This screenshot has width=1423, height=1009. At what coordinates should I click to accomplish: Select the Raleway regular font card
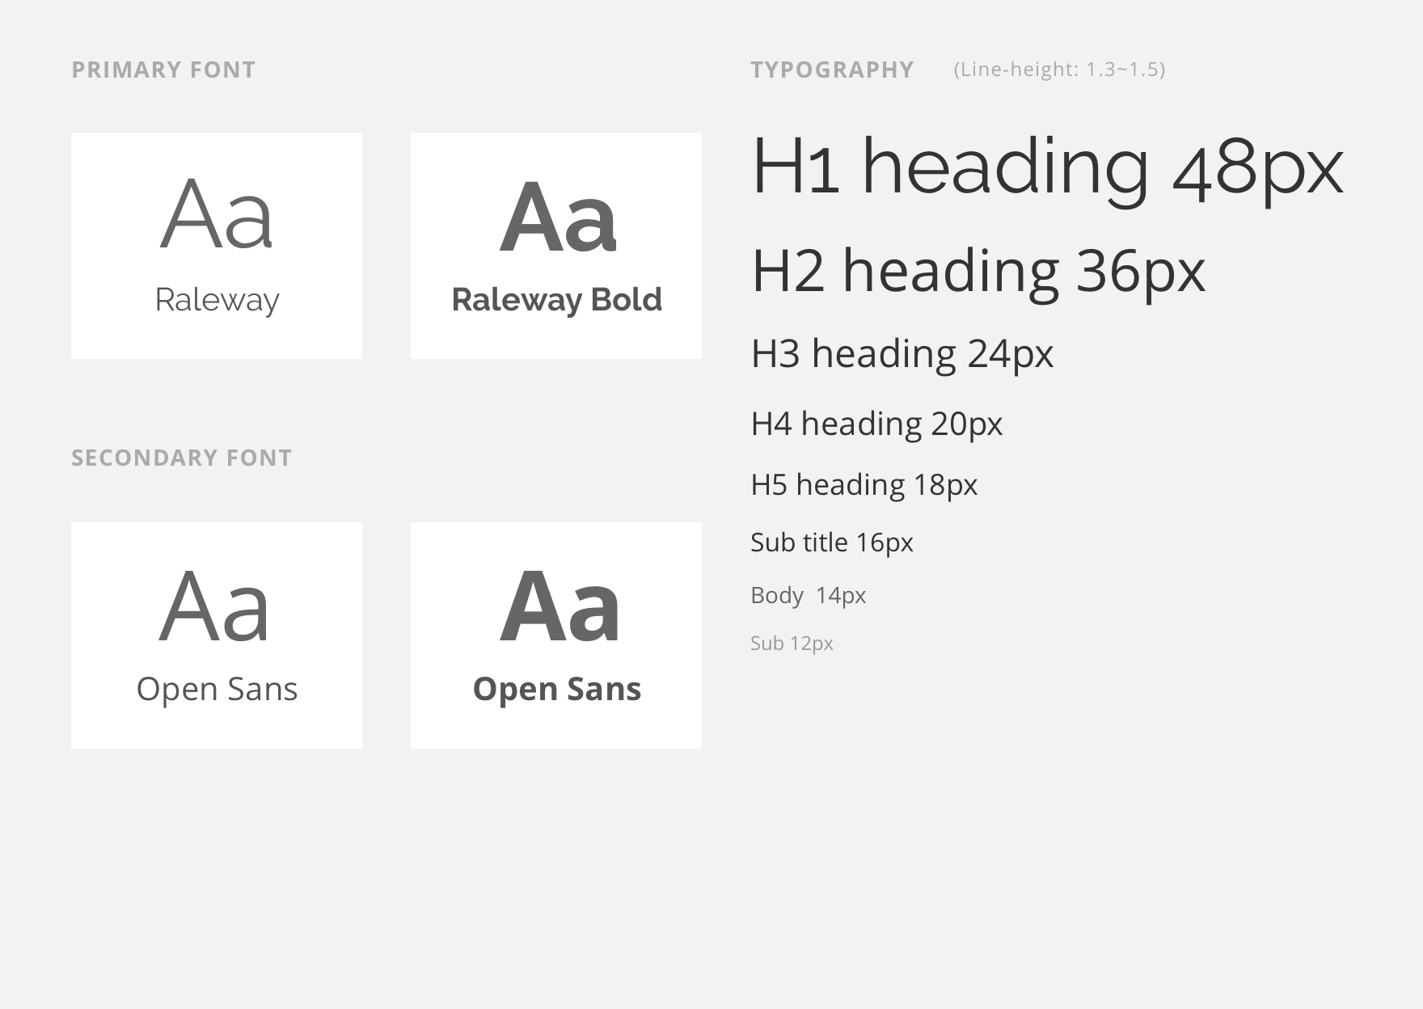click(217, 246)
